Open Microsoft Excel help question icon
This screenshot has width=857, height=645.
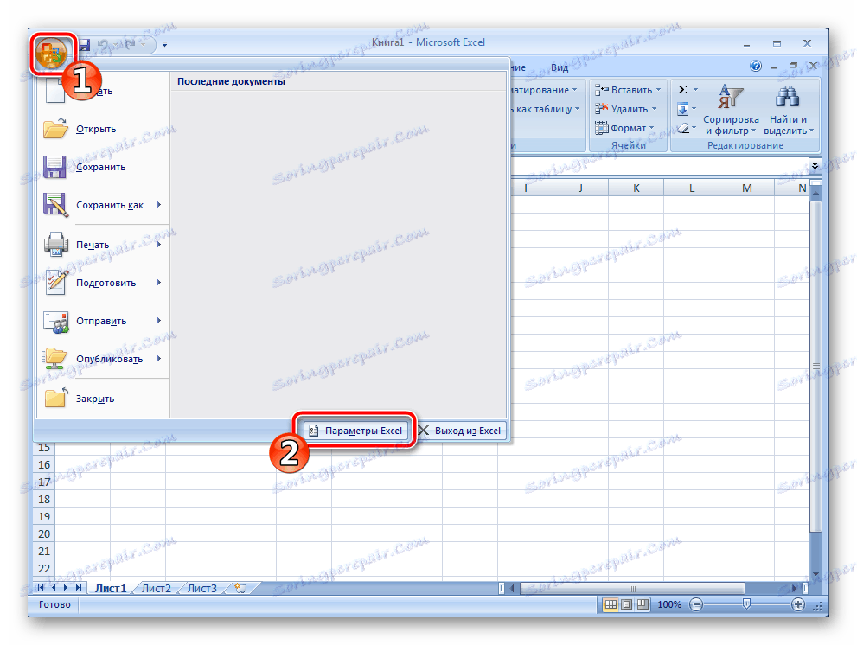click(755, 67)
